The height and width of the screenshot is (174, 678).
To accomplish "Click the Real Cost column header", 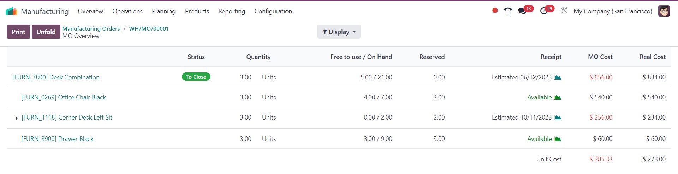I will click(x=653, y=57).
